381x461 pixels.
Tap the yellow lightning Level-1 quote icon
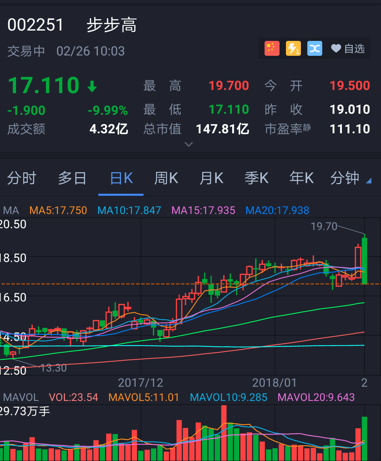(x=293, y=49)
